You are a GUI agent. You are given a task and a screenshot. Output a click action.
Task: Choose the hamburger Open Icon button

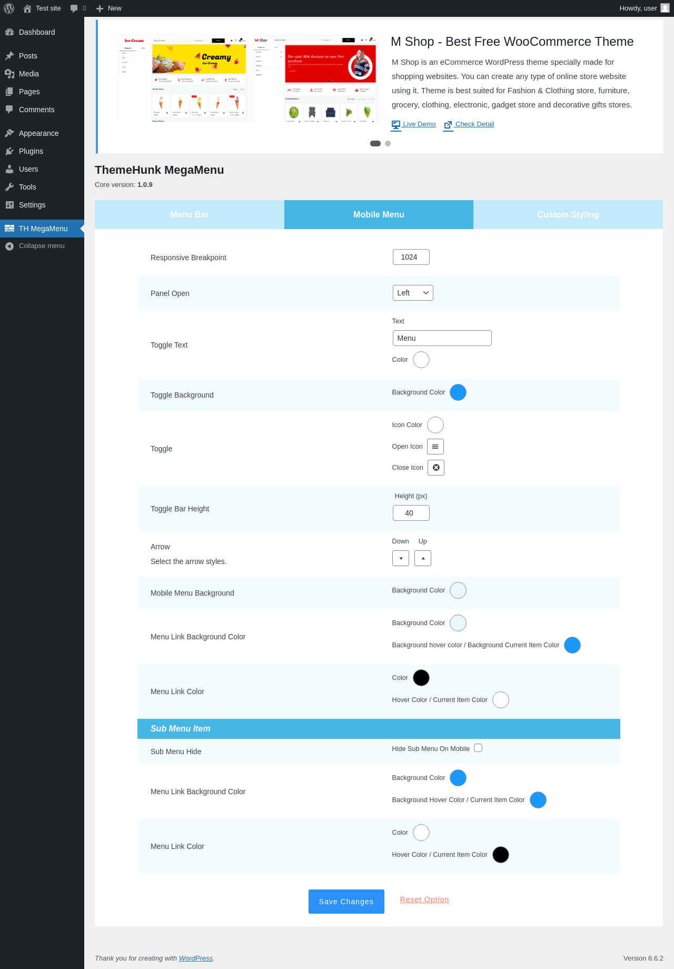click(x=435, y=447)
